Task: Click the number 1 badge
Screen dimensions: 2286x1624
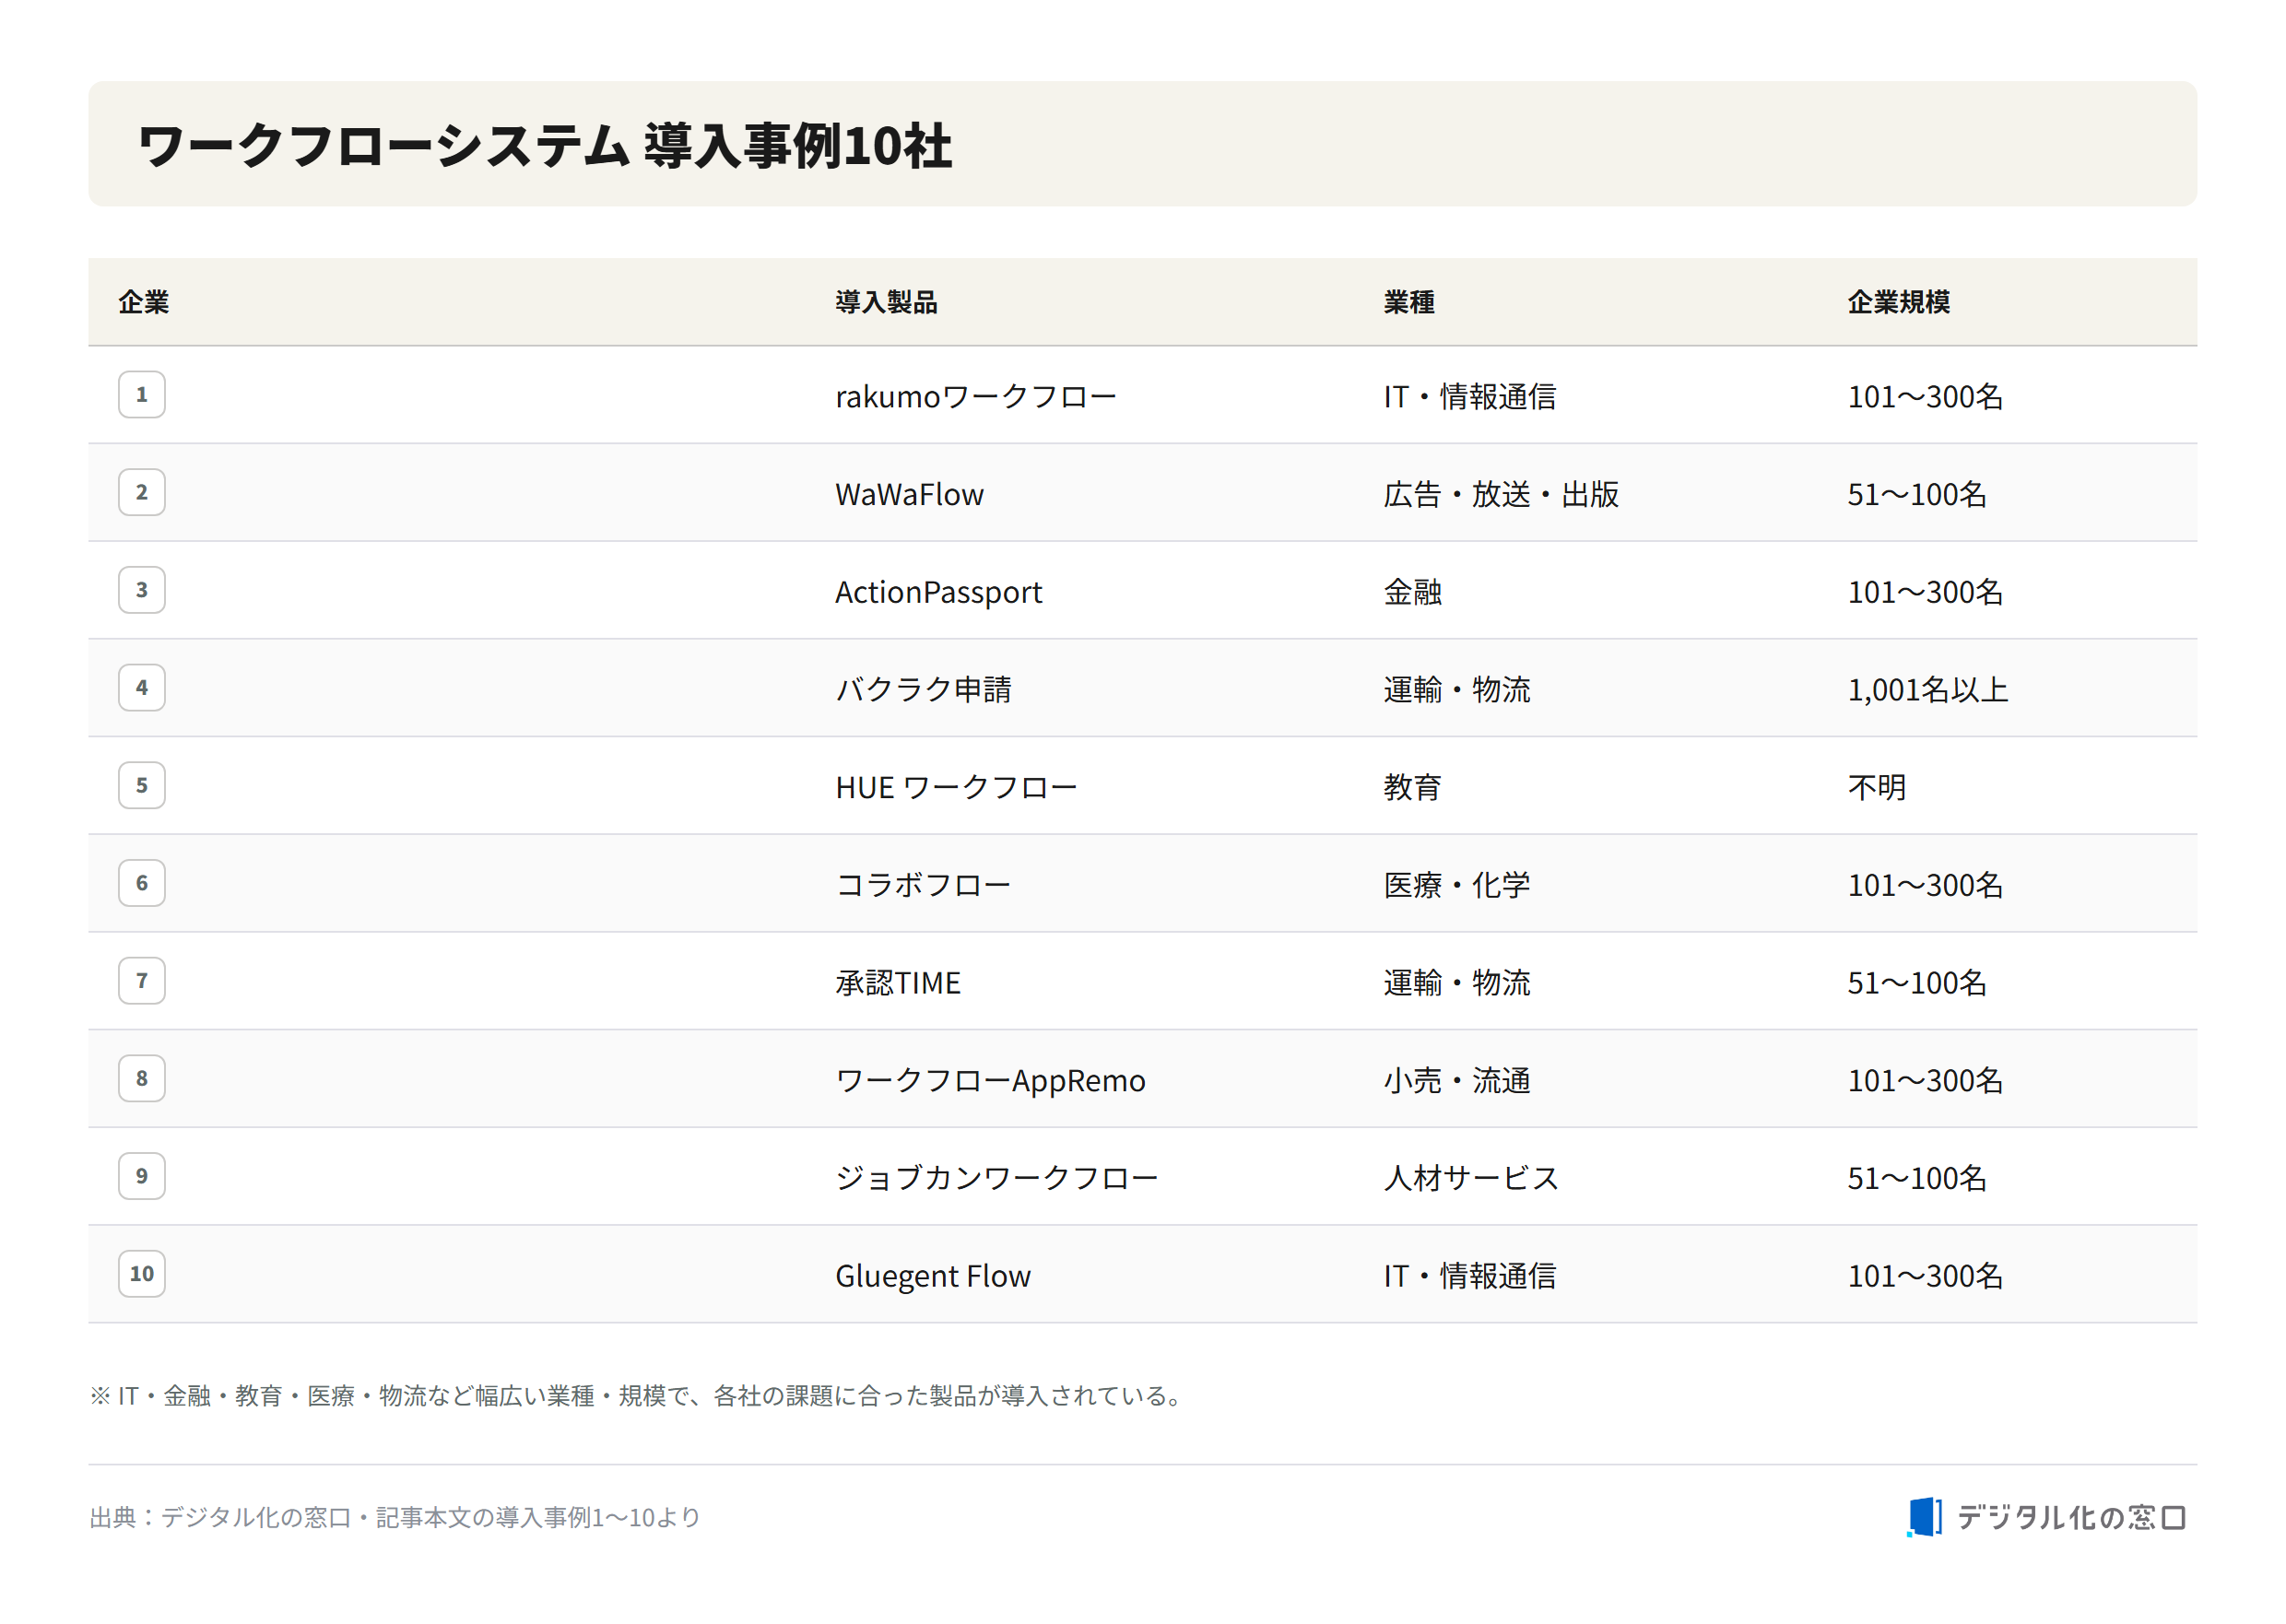Action: coord(142,395)
